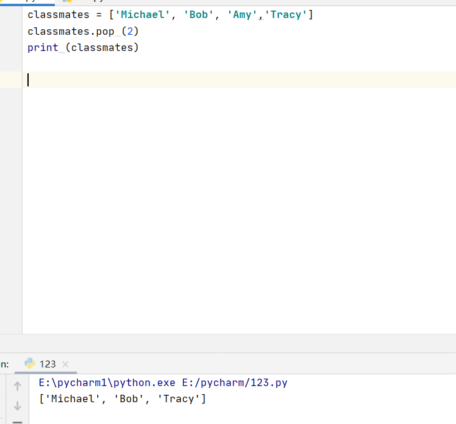This screenshot has width=456, height=424.
Task: Click 'Amy' string in the editor code
Action: [242, 14]
